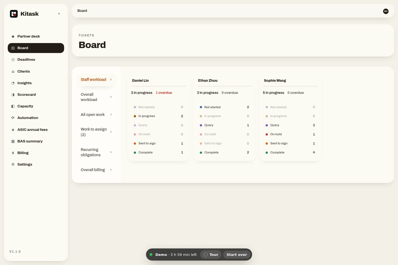Click the Automation refresh icon

pos(13,118)
